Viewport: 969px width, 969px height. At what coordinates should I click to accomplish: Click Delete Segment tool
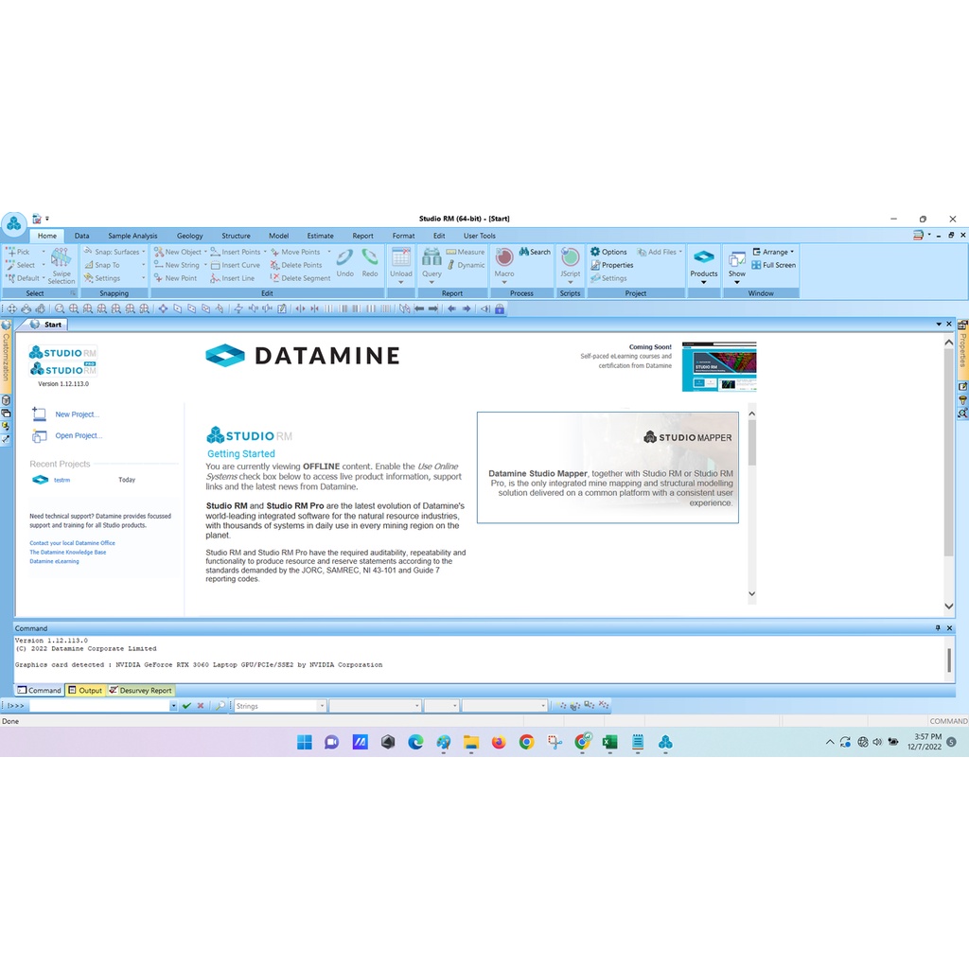300,278
